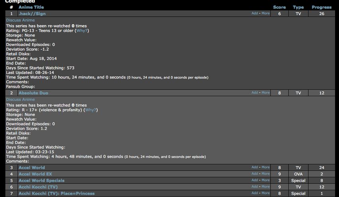The width and height of the screenshot is (339, 197).
Task: Open the Accel World title link
Action: (32, 167)
